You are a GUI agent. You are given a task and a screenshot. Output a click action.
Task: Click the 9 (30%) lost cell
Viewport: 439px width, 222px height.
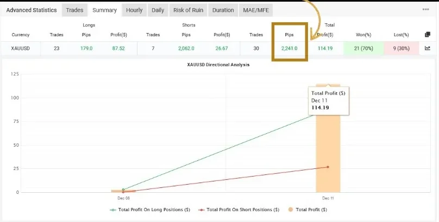coord(401,48)
